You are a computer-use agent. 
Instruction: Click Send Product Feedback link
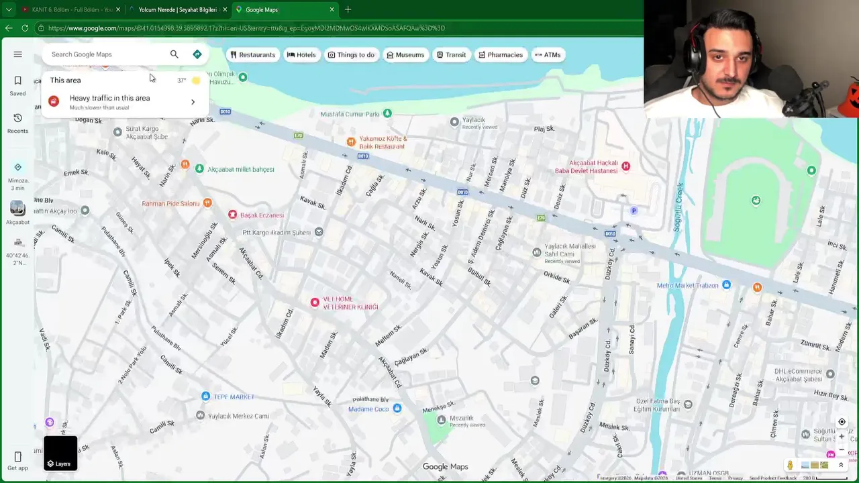tap(773, 478)
